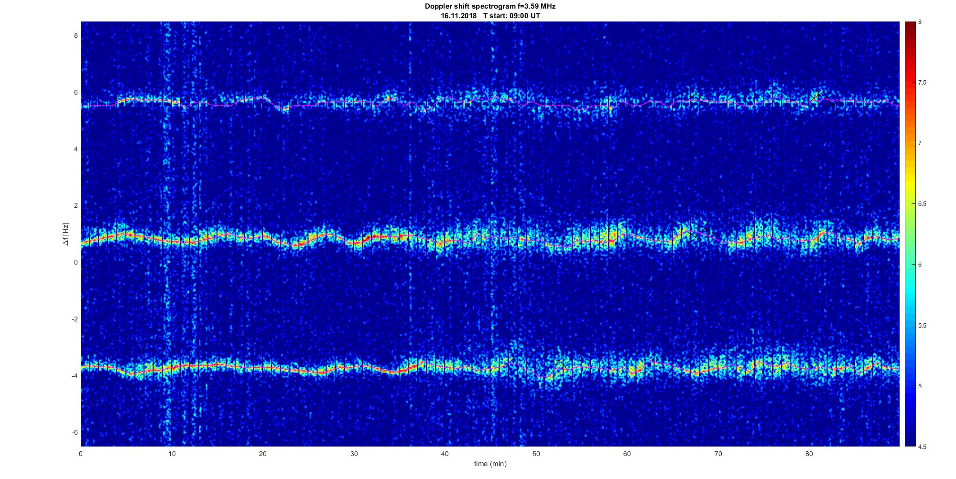Viewport: 956px width, 479px height.
Task: Click the y-axis tick label 2
Action: [76, 206]
